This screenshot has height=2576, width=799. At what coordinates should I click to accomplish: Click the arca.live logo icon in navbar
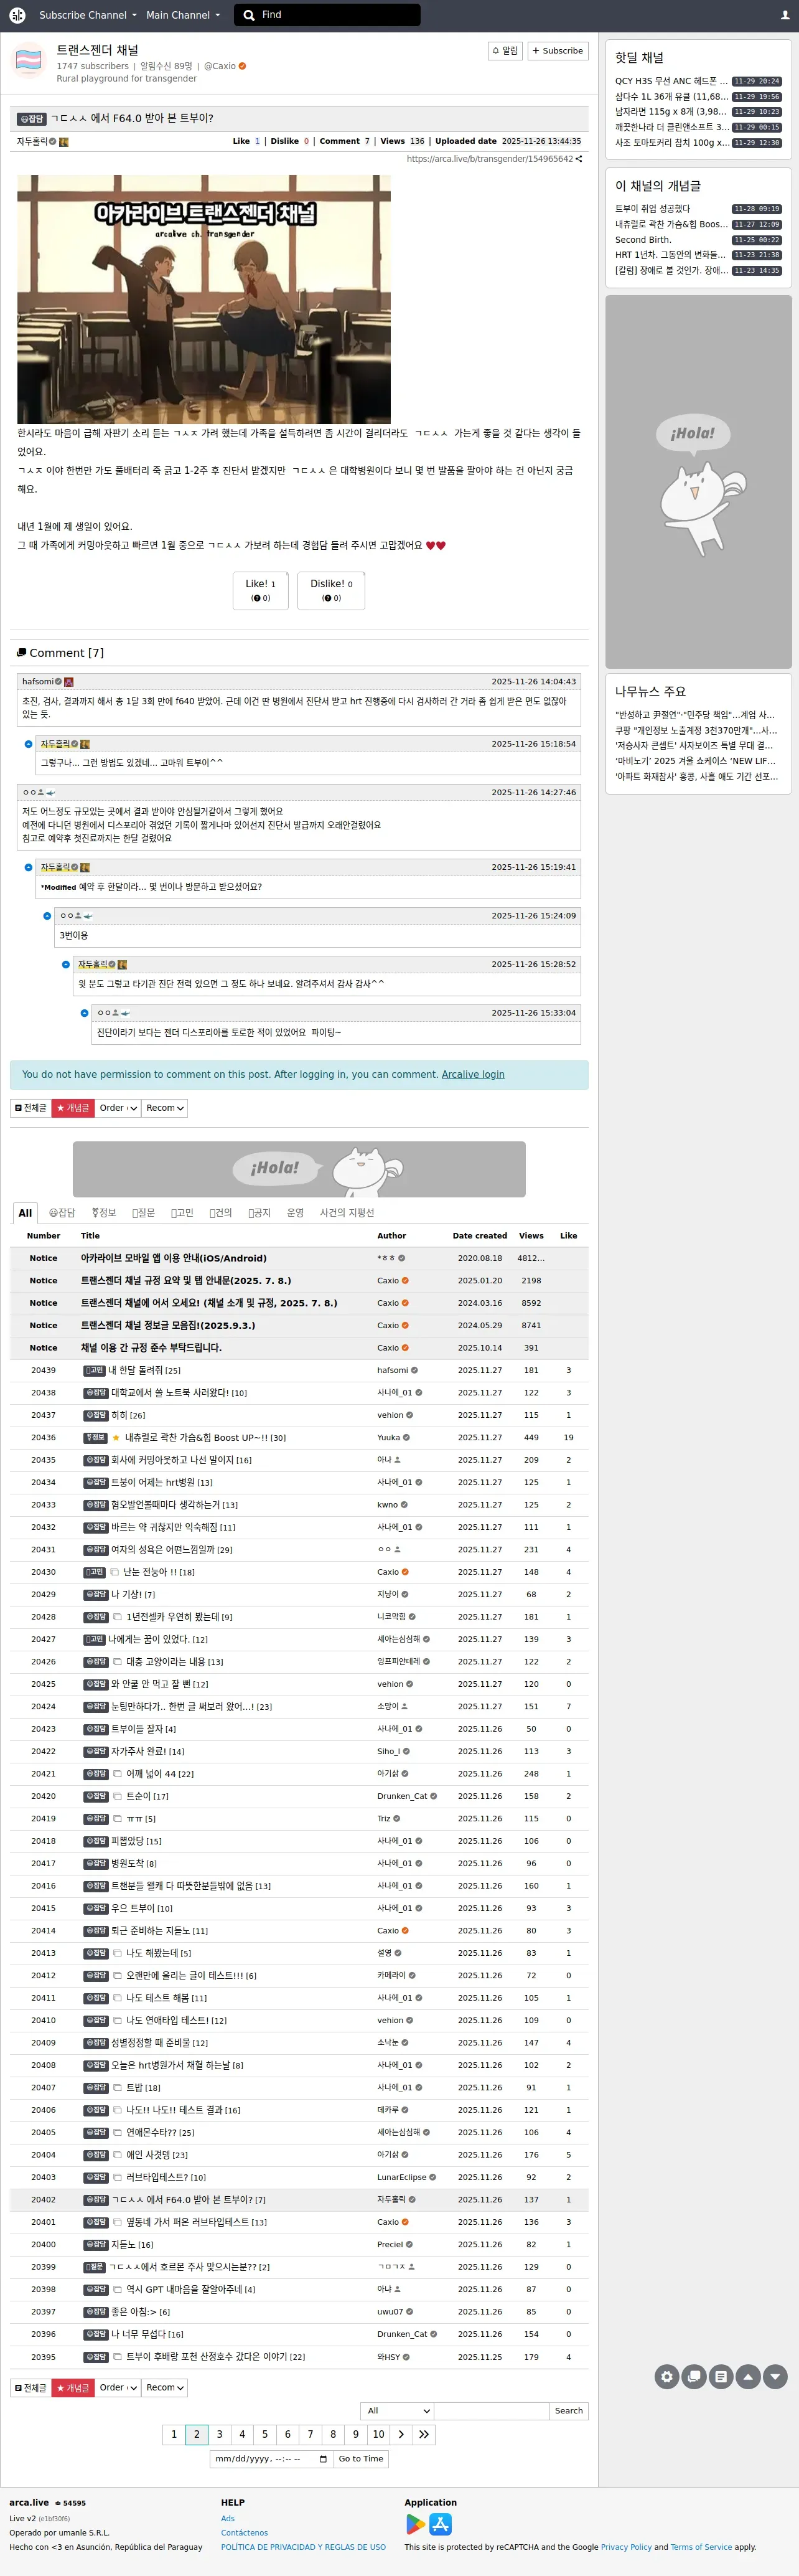coord(17,15)
